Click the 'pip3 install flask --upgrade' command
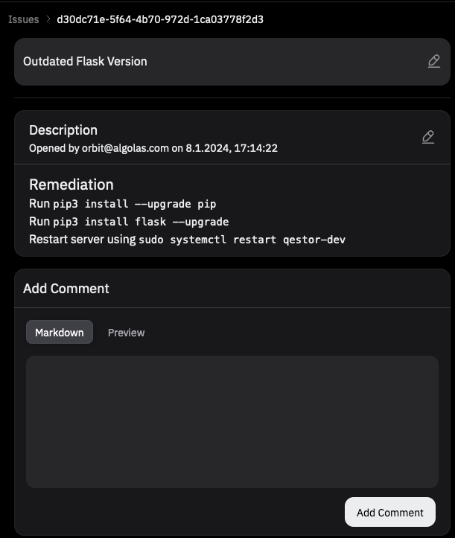The width and height of the screenshot is (455, 538). [x=141, y=222]
